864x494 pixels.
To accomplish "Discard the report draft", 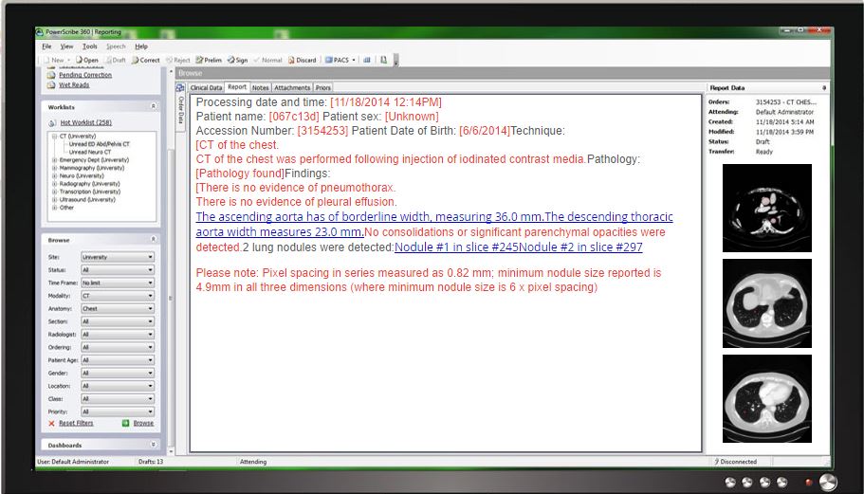I will 303,60.
